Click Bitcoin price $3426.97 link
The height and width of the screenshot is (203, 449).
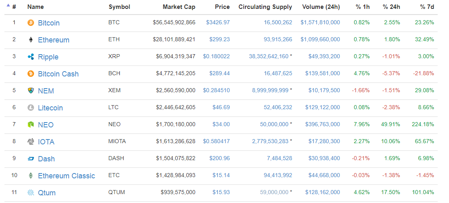click(218, 23)
